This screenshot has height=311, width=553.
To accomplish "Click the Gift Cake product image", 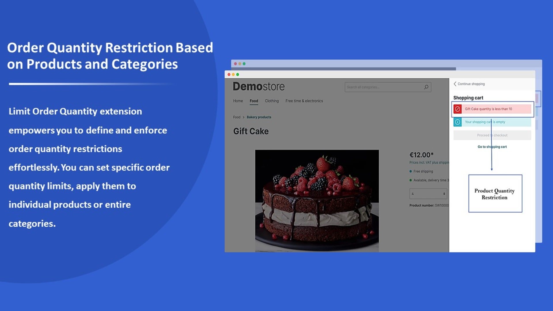I will [x=317, y=201].
